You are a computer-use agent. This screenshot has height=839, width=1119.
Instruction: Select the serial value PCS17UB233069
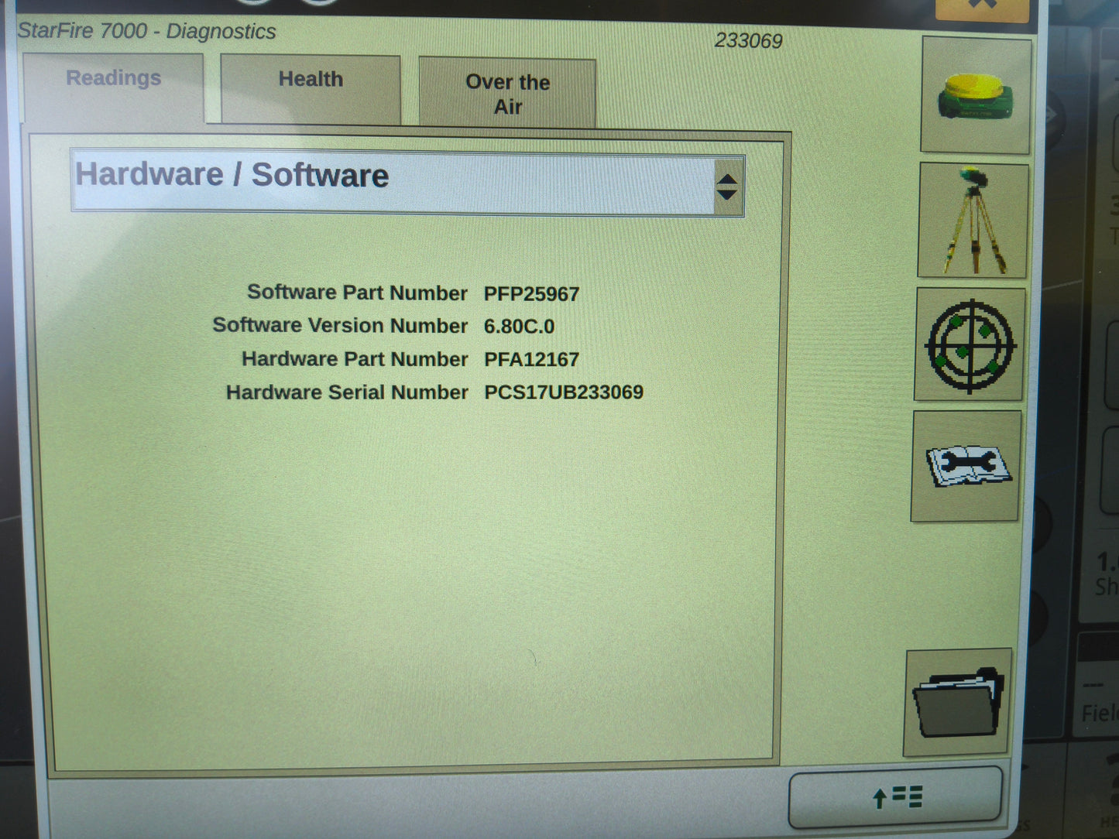564,392
